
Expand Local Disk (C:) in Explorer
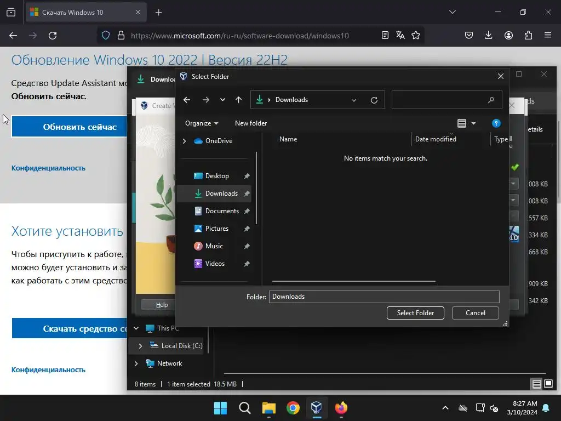140,346
